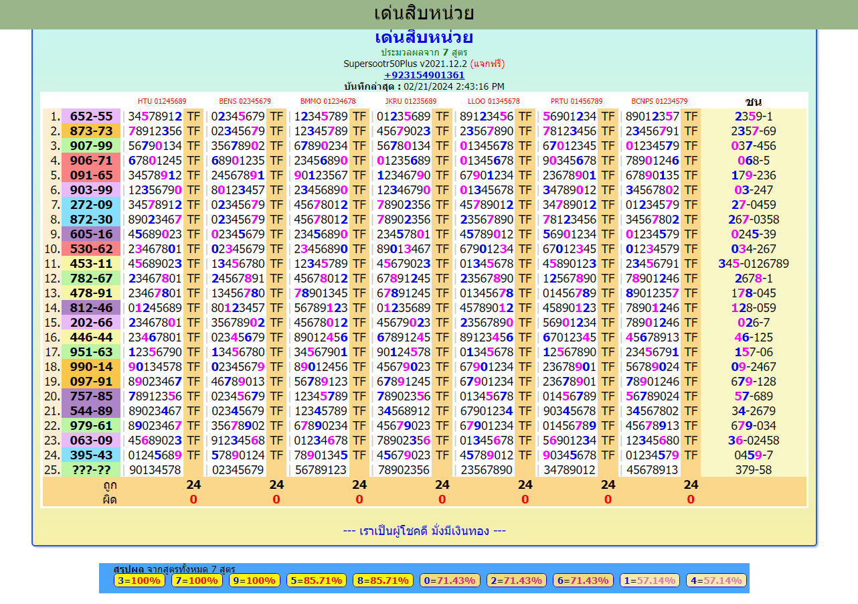858x604 pixels.
Task: Select the result cell 757-85
Action: pyautogui.click(x=91, y=396)
